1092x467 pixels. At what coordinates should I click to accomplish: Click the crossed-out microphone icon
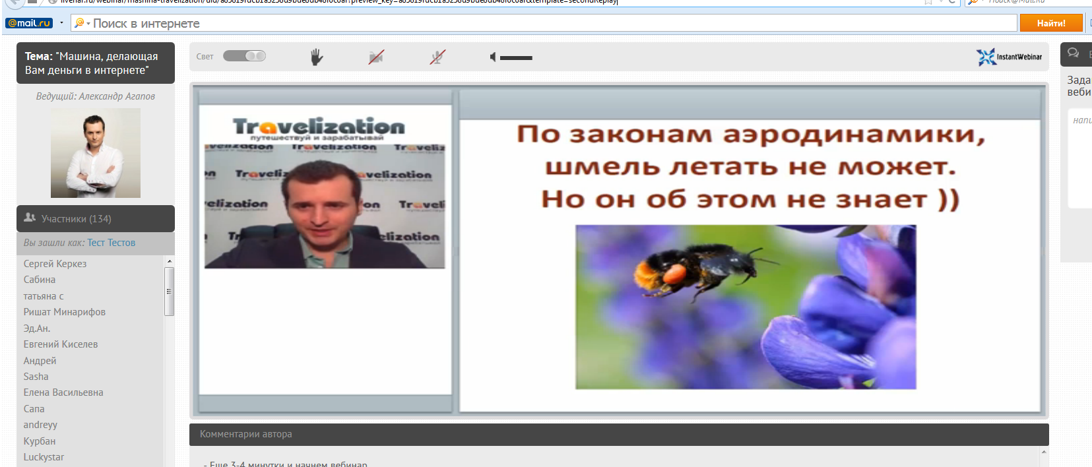click(x=437, y=57)
